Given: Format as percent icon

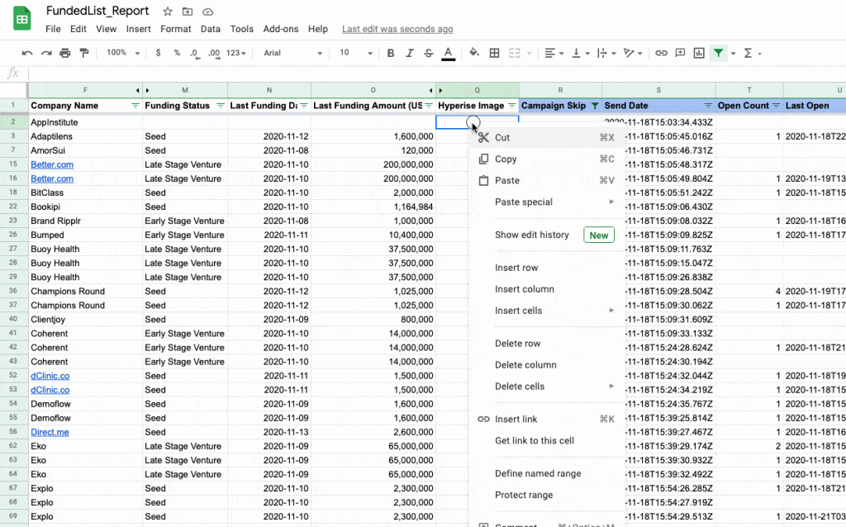Looking at the screenshot, I should point(177,53).
